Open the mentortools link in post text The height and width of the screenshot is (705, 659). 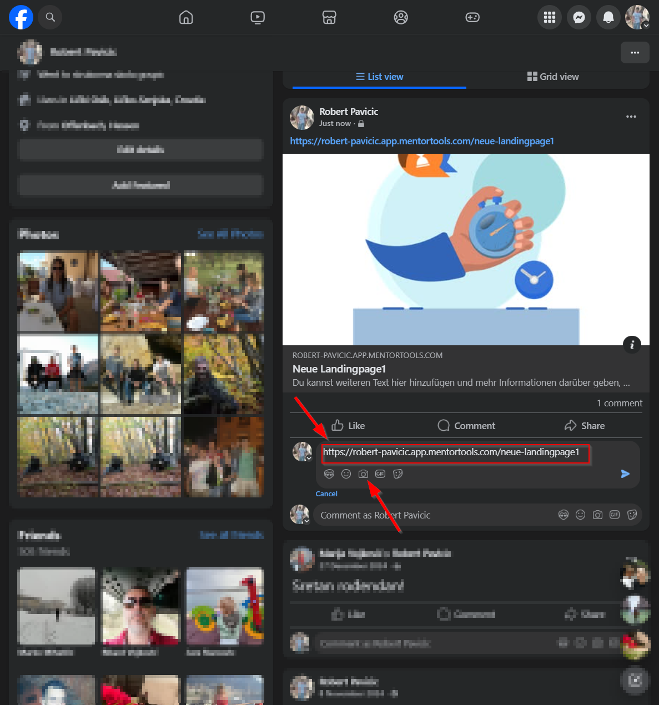point(422,141)
